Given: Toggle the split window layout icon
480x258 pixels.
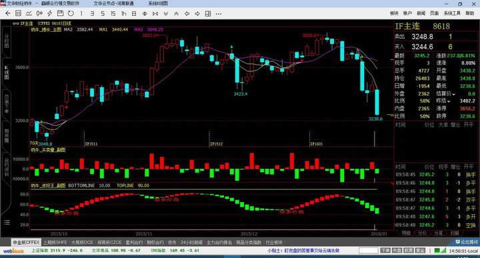Looking at the screenshot, I should tap(208, 13).
